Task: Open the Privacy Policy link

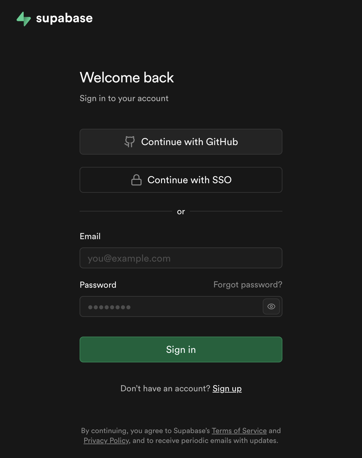Action: pyautogui.click(x=106, y=440)
